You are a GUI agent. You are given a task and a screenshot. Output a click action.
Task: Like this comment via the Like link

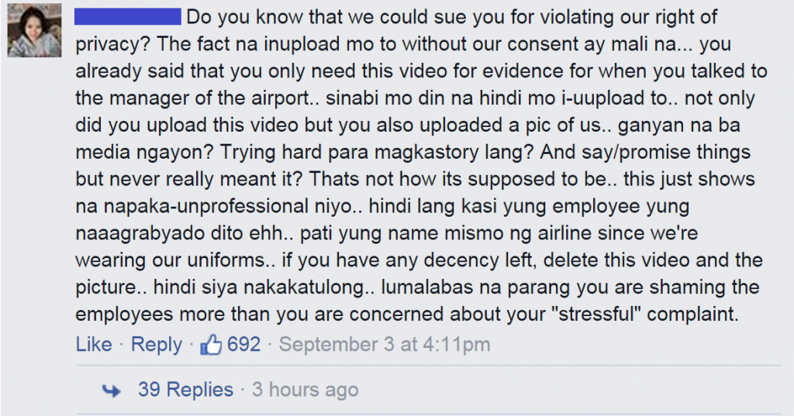[x=94, y=345]
